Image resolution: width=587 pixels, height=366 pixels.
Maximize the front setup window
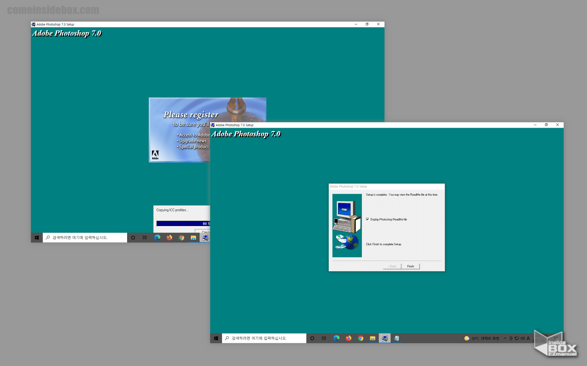[x=546, y=125]
